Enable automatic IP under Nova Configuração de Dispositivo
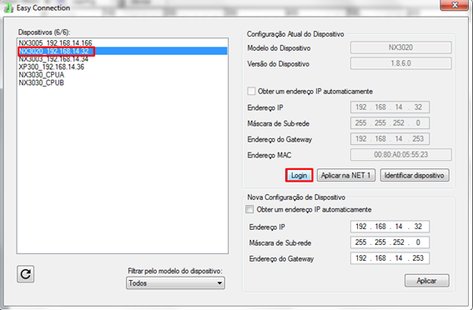Image resolution: width=473 pixels, height=310 pixels. tap(249, 209)
